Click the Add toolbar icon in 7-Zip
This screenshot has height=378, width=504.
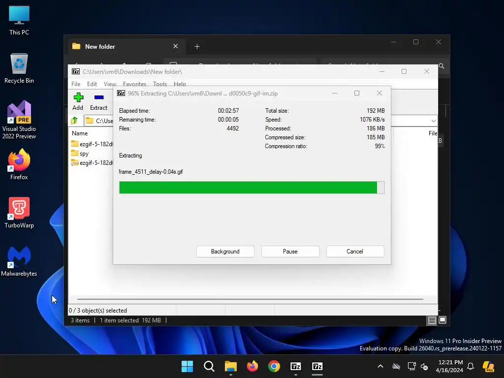(78, 101)
